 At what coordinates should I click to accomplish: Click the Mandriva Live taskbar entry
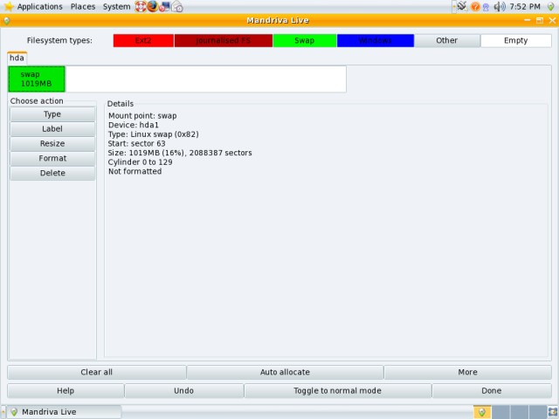point(64,412)
